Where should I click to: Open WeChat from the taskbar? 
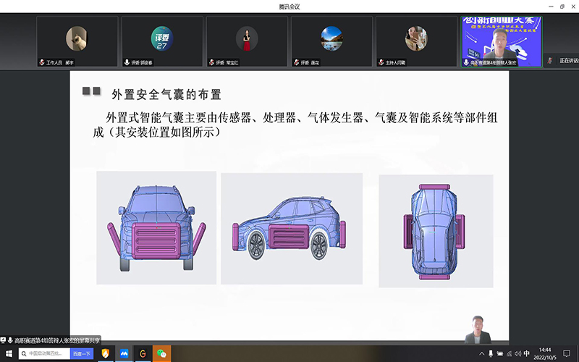tap(161, 353)
